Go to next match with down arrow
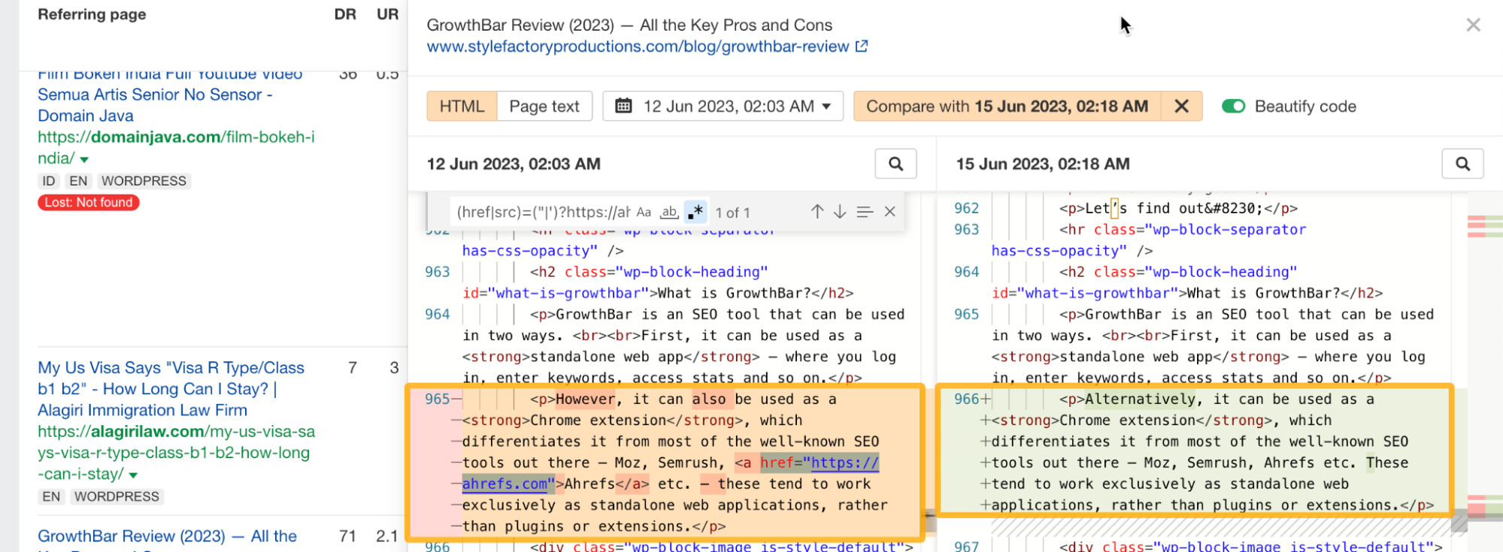Screen dimensions: 1503x552 [840, 213]
